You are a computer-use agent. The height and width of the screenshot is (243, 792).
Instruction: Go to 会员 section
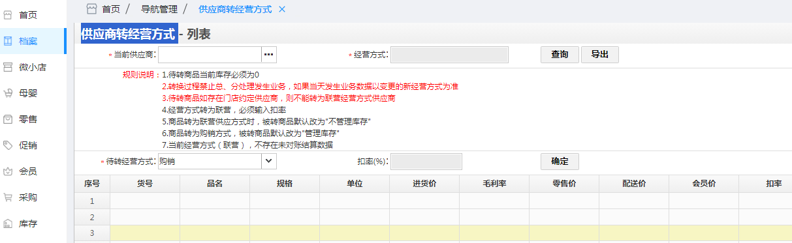coord(27,171)
